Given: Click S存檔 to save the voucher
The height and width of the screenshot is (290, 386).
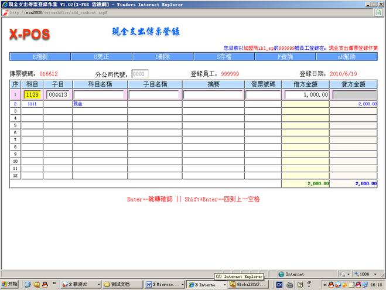Looking at the screenshot, I should (224, 57).
